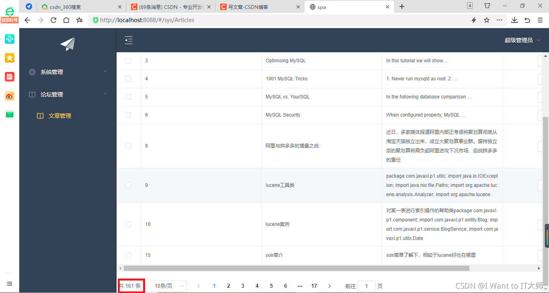549x293 pixels.
Task: Click the 前往 page number input field
Action: point(367,286)
